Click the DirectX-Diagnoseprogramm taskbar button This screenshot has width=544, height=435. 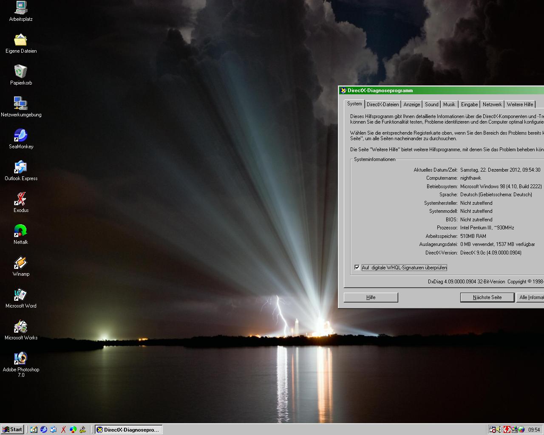[129, 429]
